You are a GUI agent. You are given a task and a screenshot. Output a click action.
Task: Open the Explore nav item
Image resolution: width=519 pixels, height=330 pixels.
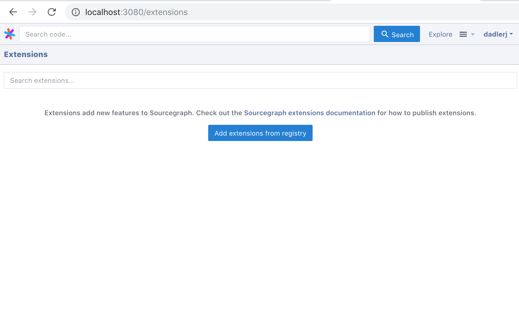(440, 34)
